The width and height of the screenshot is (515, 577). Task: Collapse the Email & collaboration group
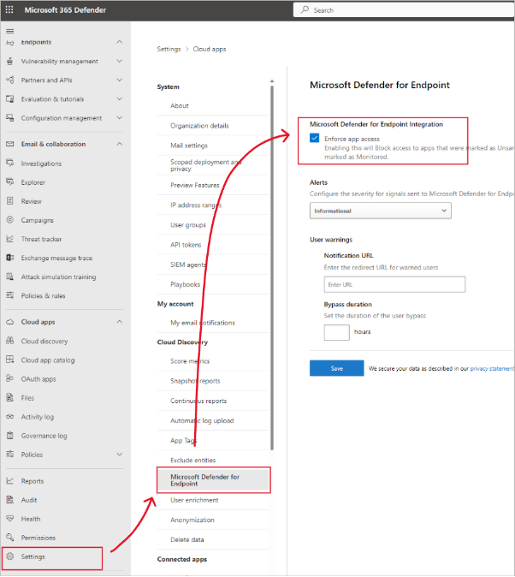point(119,144)
